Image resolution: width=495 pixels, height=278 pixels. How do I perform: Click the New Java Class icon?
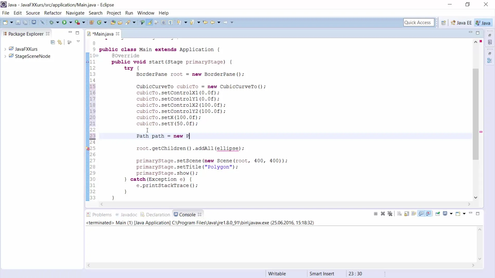click(x=99, y=22)
